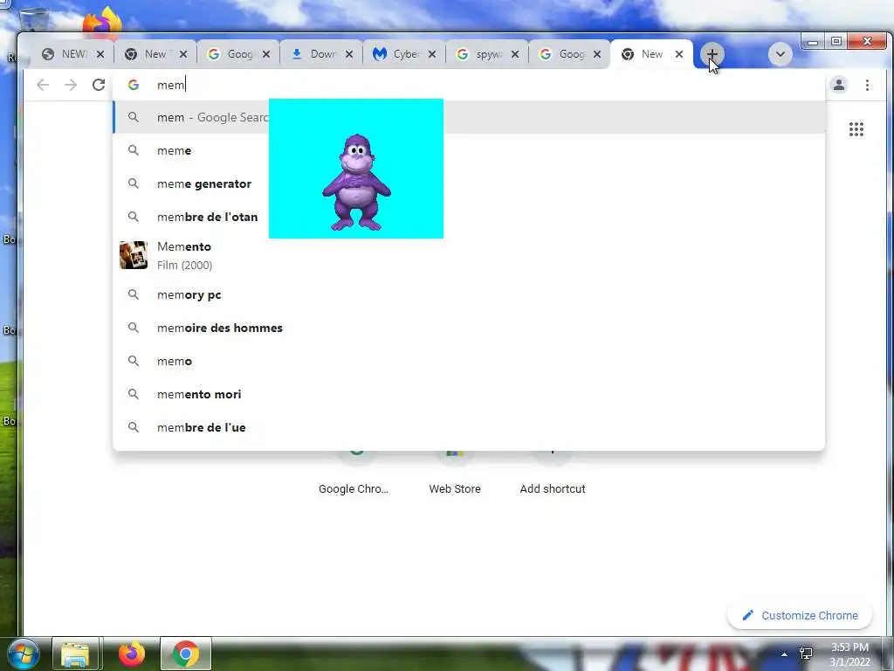Open Firefox from the taskbar
Viewport: 894px width, 671px height.
click(132, 654)
